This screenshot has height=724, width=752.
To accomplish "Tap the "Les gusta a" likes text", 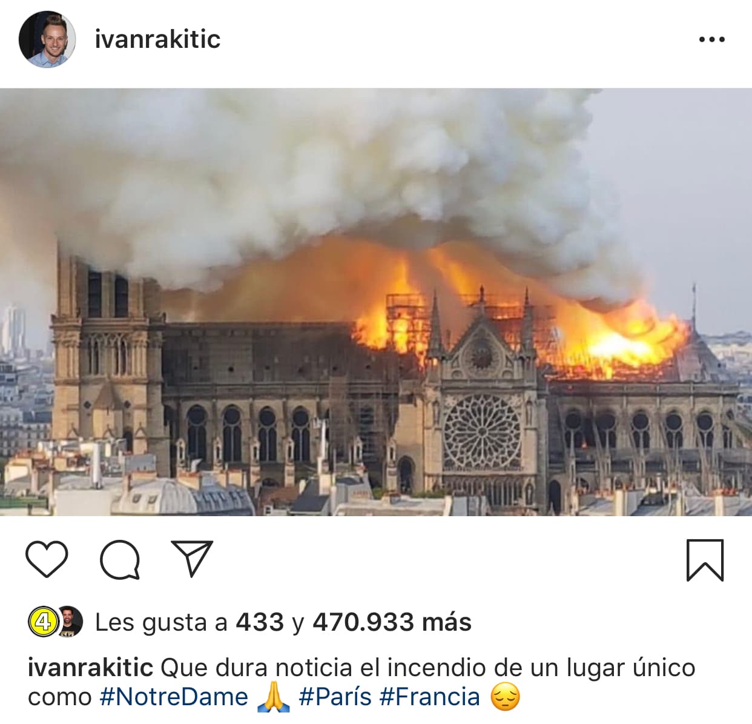I will [x=161, y=623].
